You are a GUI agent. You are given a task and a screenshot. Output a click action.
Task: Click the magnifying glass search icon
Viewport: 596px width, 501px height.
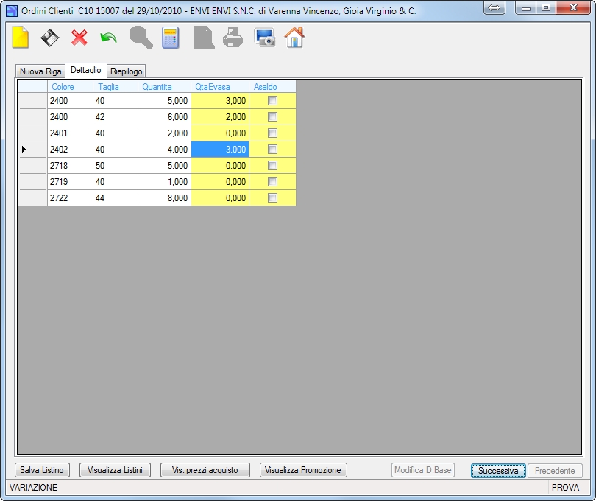(x=141, y=38)
